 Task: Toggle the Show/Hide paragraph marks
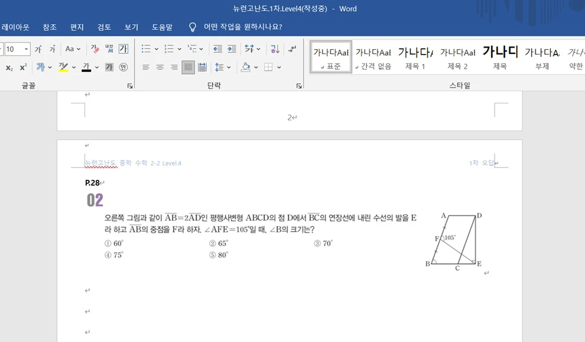click(x=291, y=48)
